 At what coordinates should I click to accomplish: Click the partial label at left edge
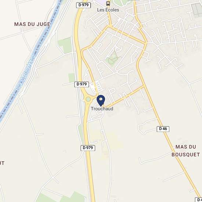(x=2, y=163)
